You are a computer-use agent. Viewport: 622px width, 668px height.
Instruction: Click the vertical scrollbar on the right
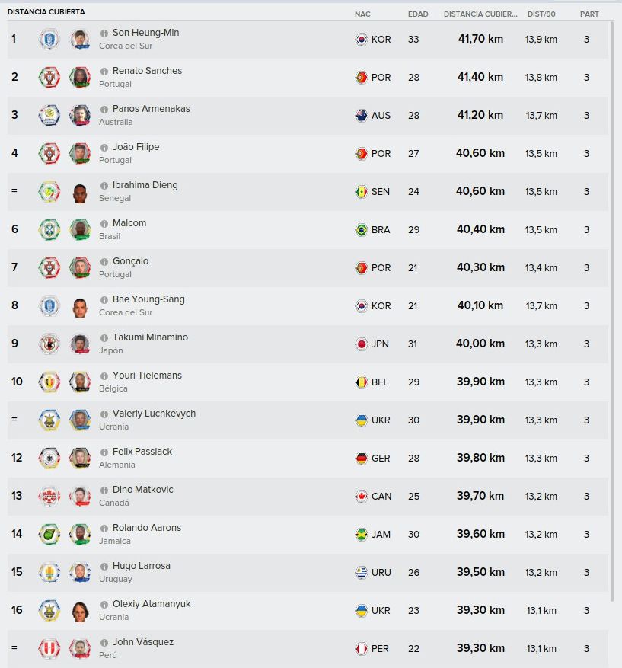coord(612,311)
